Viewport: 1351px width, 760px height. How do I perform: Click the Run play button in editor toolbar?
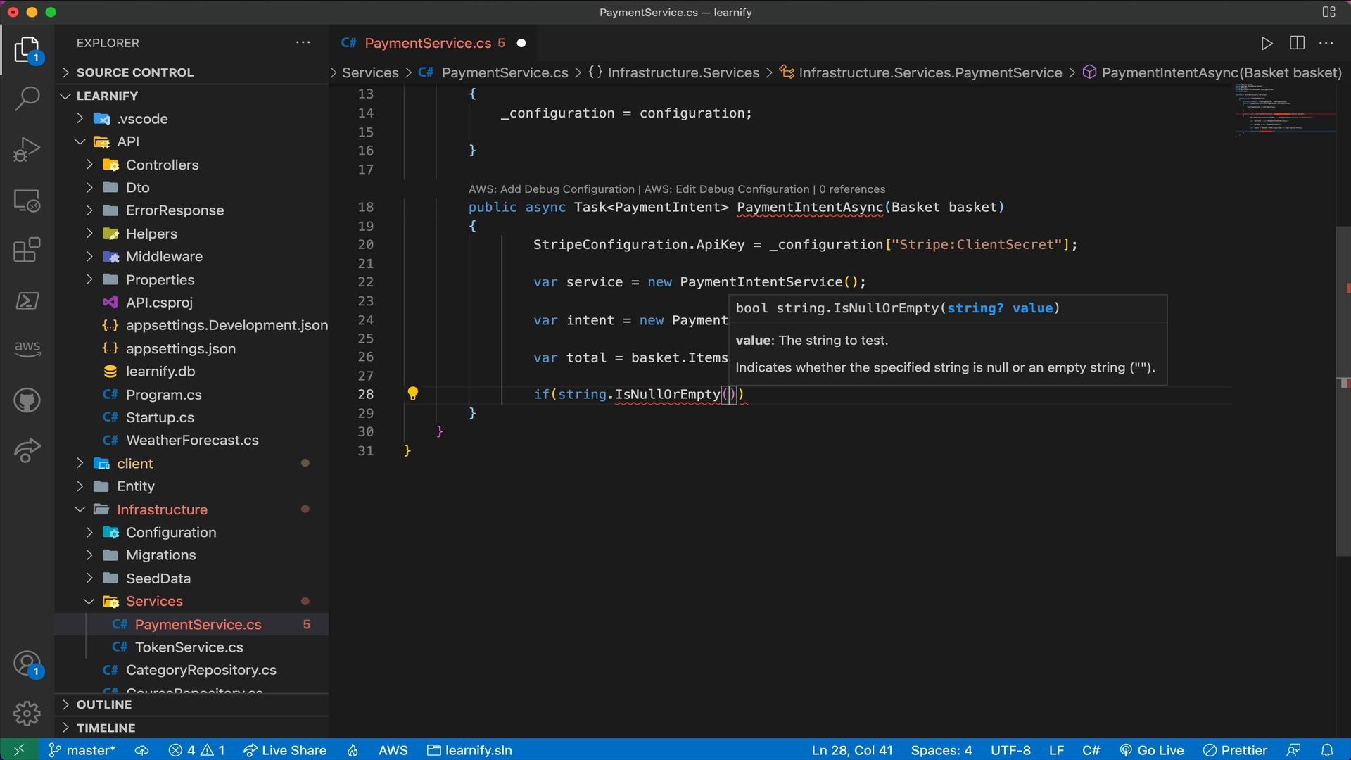[x=1267, y=44]
